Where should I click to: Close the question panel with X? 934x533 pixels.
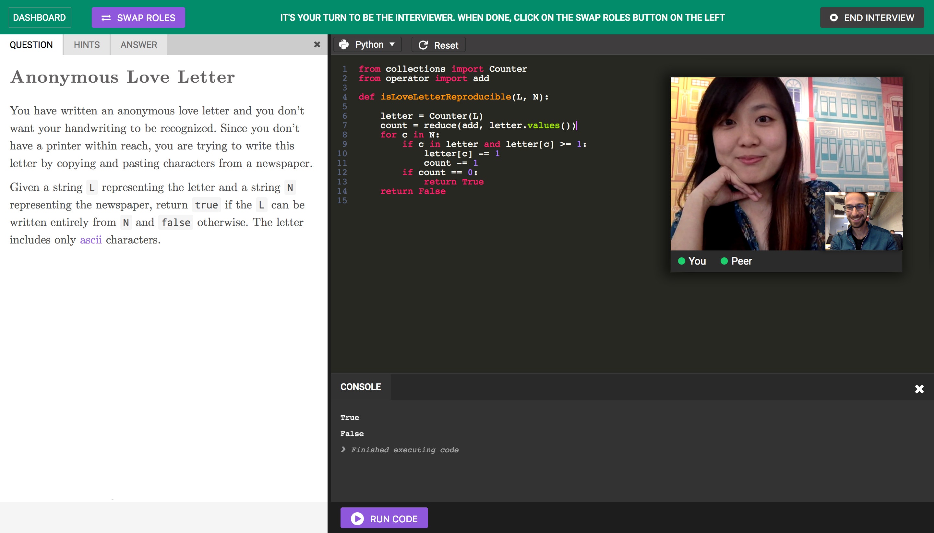[317, 45]
